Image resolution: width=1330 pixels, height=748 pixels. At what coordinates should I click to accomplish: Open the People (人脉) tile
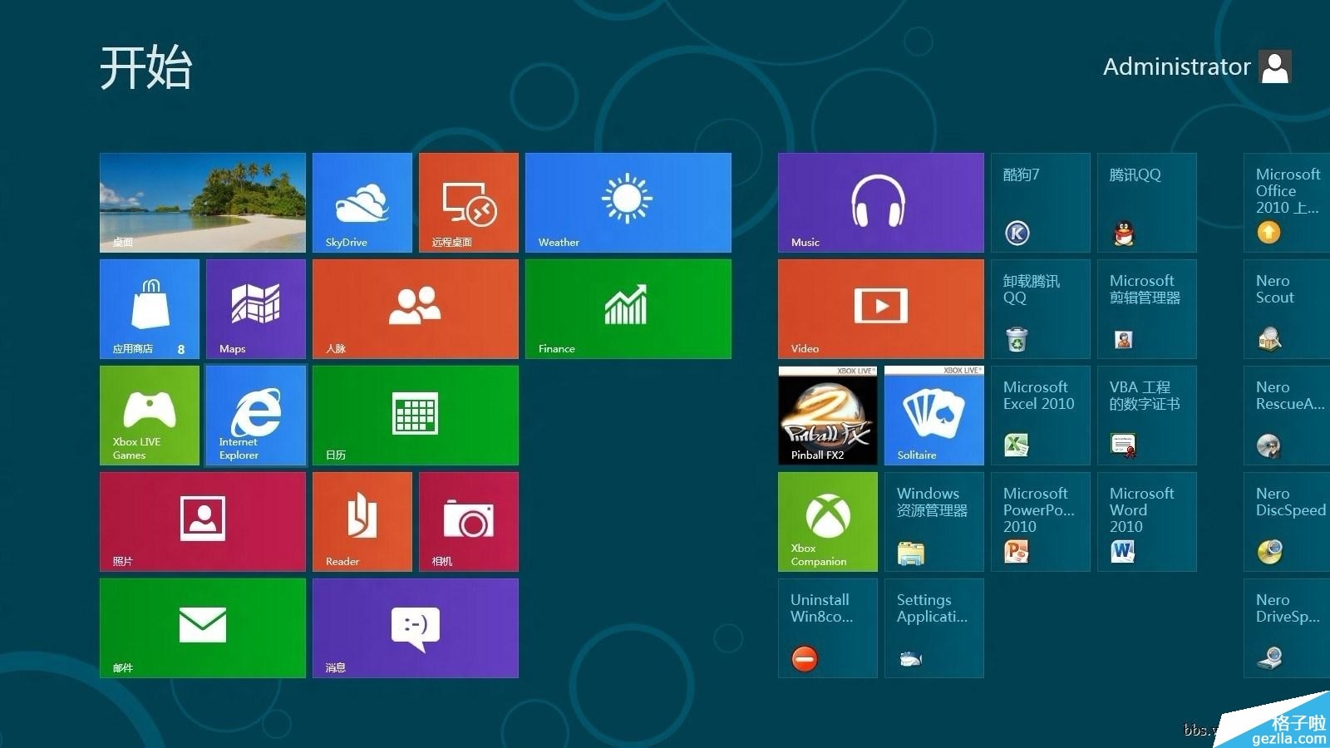click(x=416, y=309)
